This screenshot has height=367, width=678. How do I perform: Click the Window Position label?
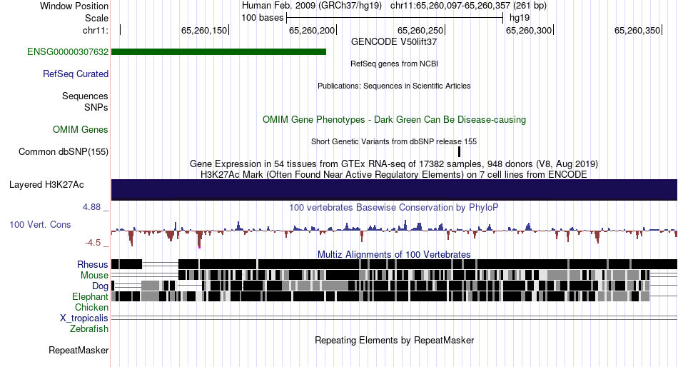tap(74, 6)
